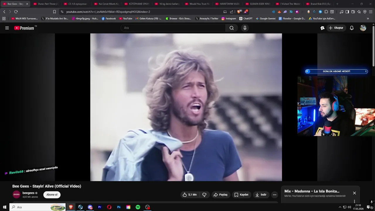Open the site settings icon in address bar
The image size is (375, 211).
62,12
